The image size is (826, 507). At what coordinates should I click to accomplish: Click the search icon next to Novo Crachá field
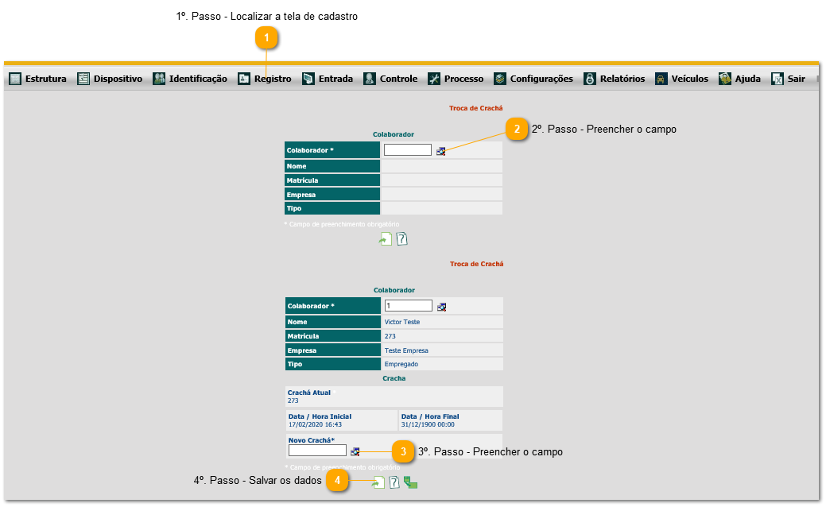pyautogui.click(x=355, y=451)
